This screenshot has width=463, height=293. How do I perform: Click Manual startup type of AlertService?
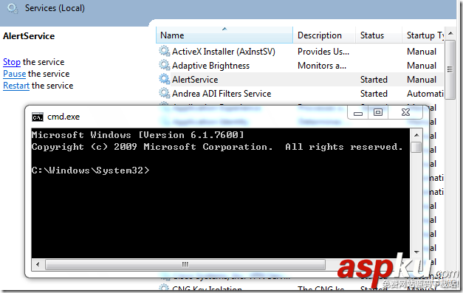(422, 80)
